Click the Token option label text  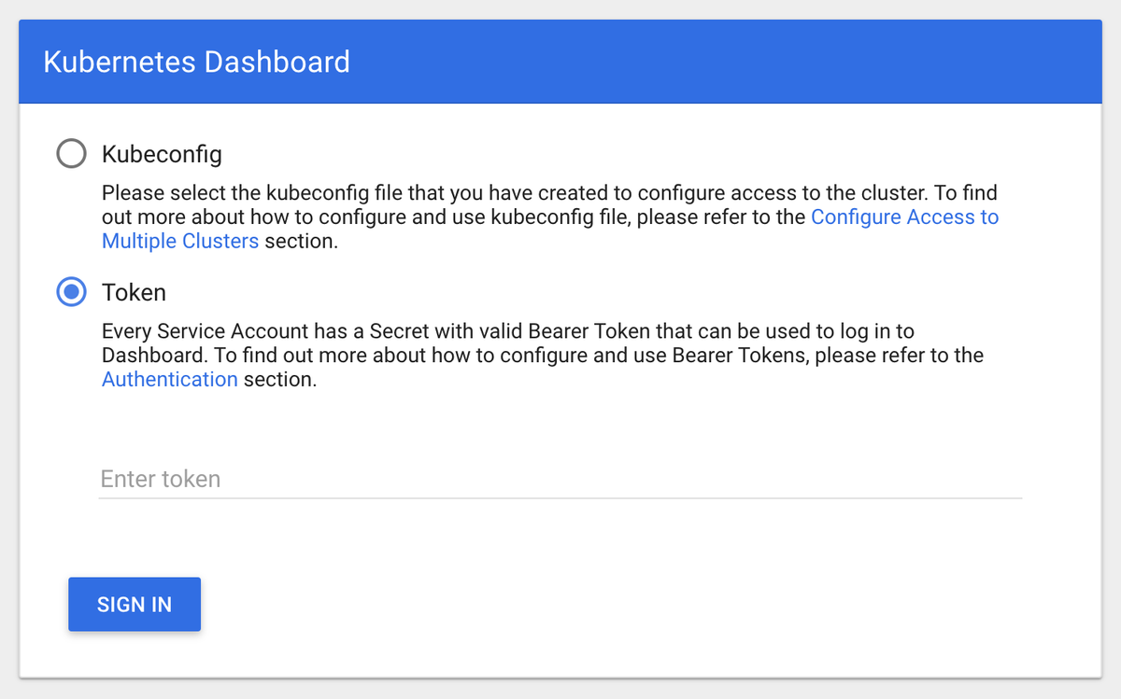point(134,292)
